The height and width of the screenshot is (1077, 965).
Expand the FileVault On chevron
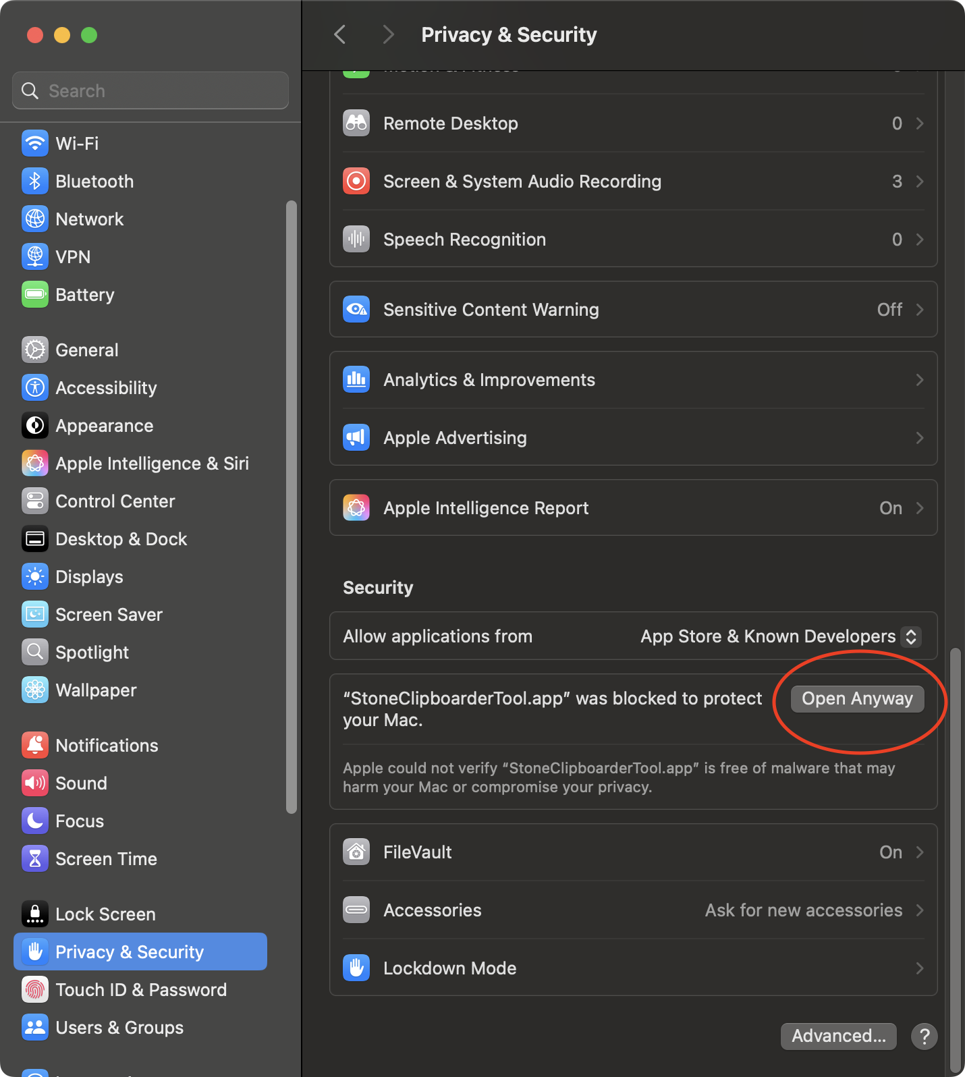tap(920, 852)
